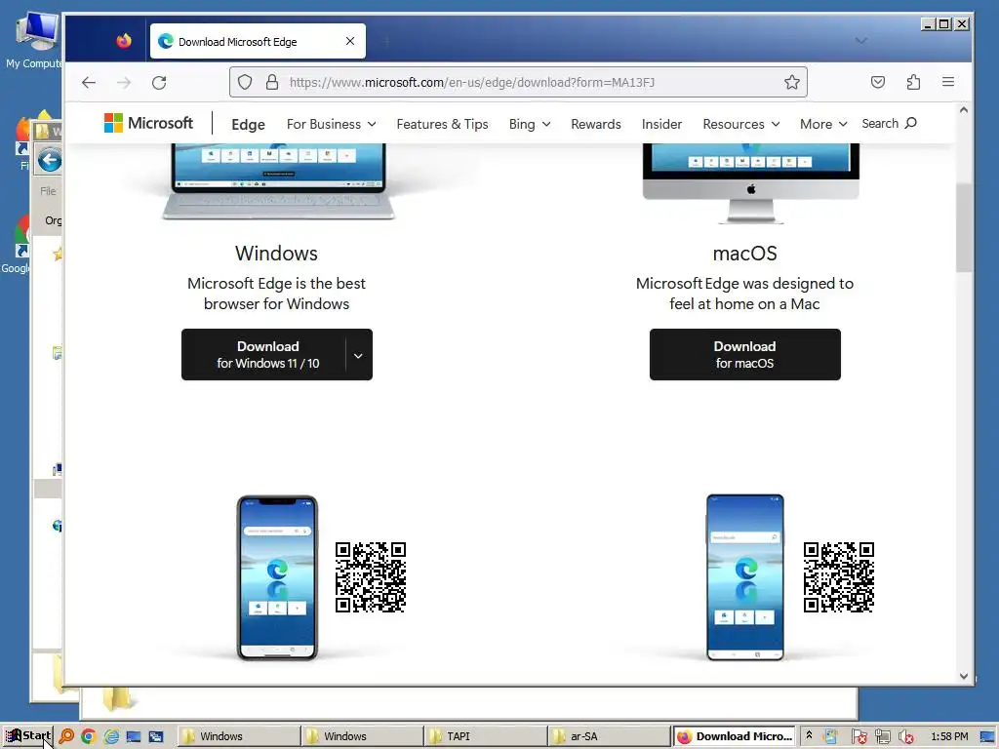Close the Download Microsoft Edge tab
The width and height of the screenshot is (999, 749).
coord(350,41)
